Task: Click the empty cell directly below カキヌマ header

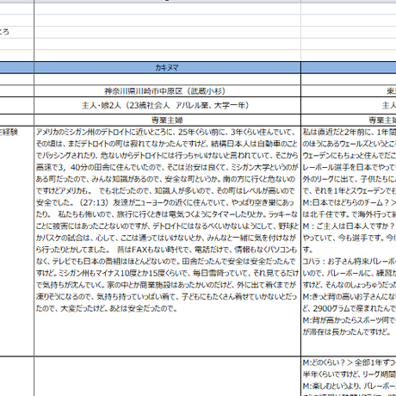Action: 167,79
